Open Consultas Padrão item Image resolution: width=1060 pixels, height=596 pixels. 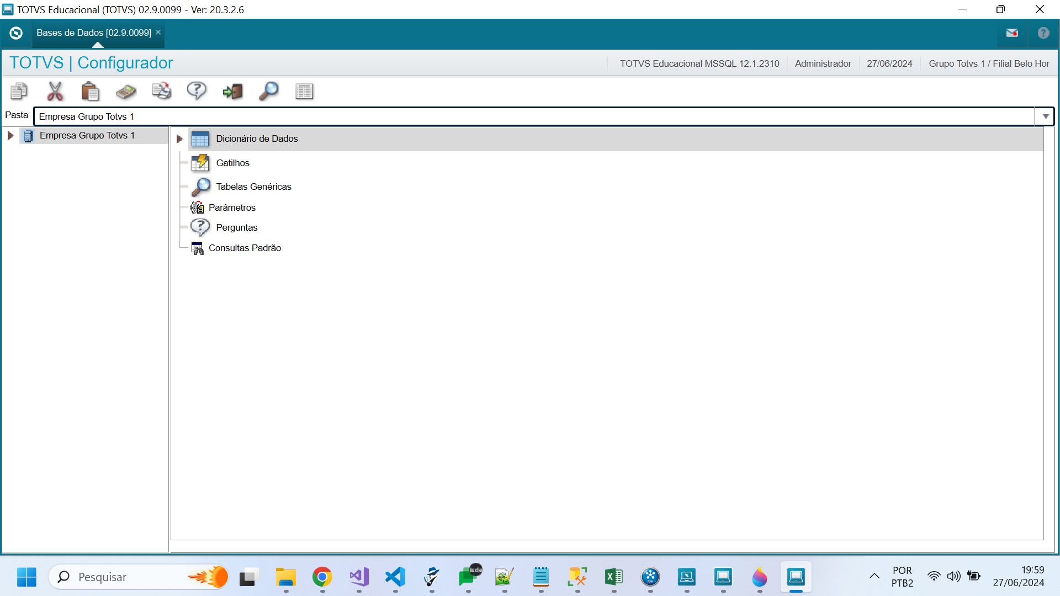tap(245, 248)
